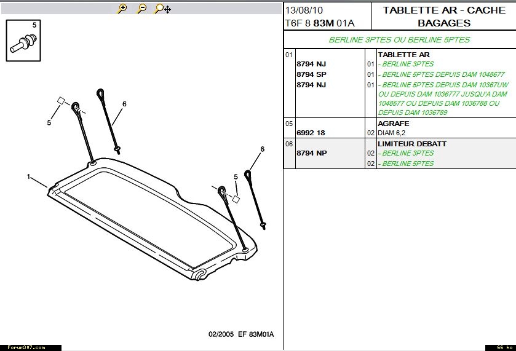Screen dimensions: 516x351
Task: Open the clip part 5 thumbnail
Action: coord(24,40)
